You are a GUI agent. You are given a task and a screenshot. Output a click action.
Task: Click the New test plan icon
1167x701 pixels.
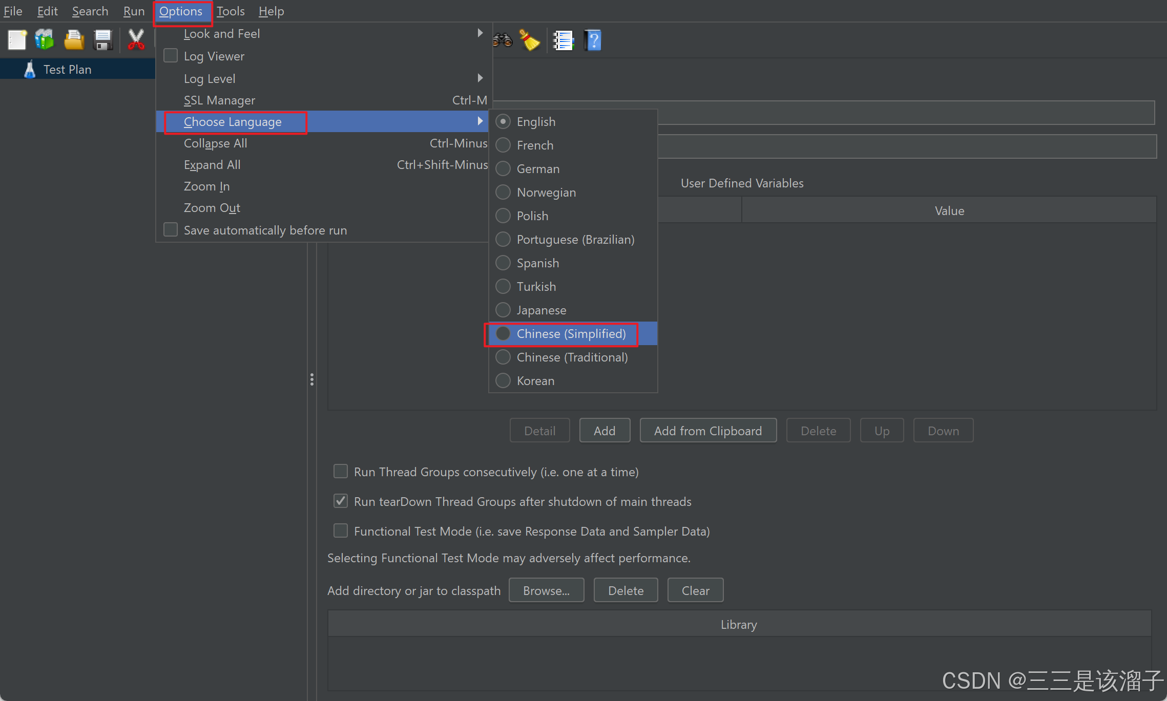point(17,40)
